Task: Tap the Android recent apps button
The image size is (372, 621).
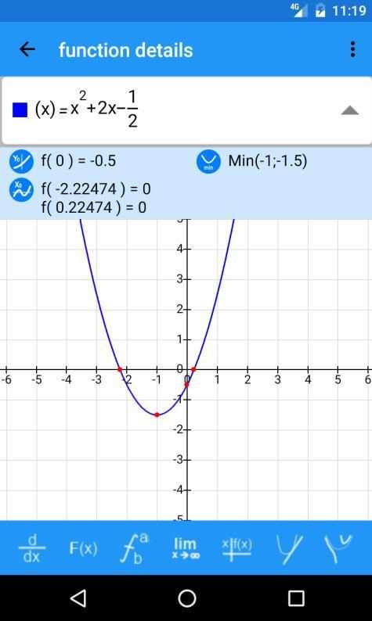Action: click(x=296, y=598)
